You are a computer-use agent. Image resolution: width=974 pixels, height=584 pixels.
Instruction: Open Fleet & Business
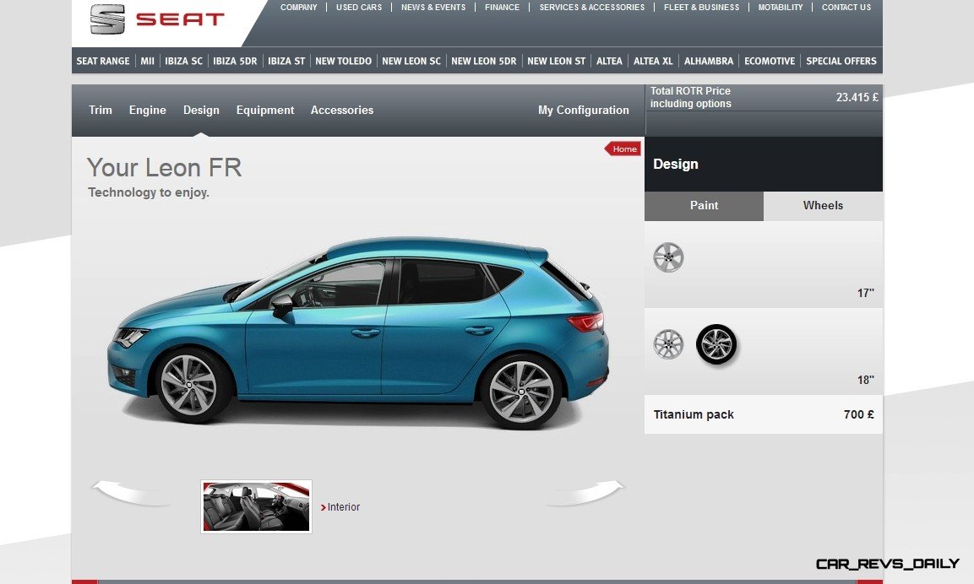coord(701,8)
